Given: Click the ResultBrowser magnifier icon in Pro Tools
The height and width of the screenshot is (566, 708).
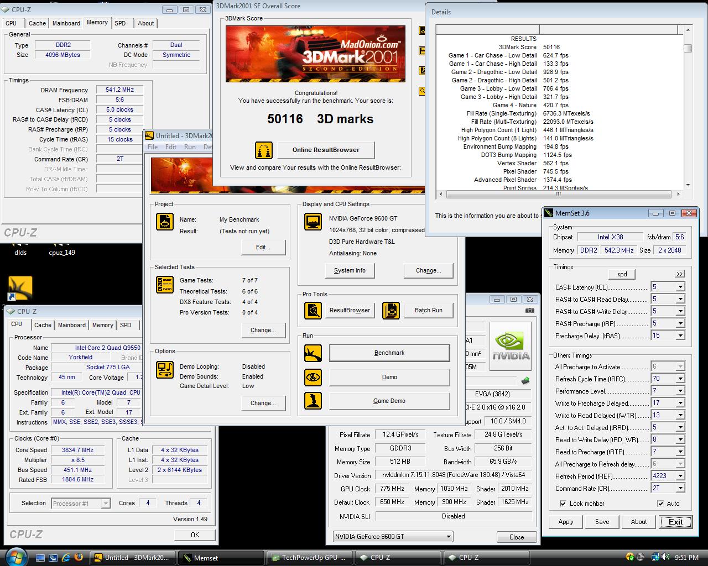Looking at the screenshot, I should 313,310.
